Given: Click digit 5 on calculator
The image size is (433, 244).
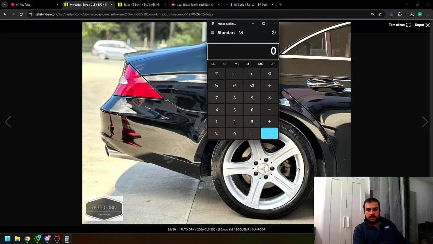Looking at the screenshot, I should pos(234,110).
